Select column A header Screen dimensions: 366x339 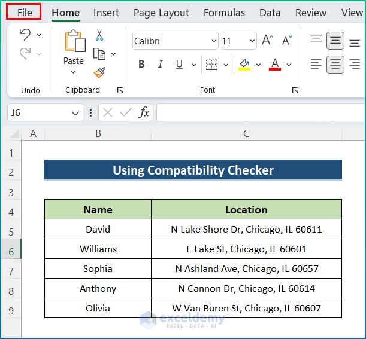click(x=33, y=134)
